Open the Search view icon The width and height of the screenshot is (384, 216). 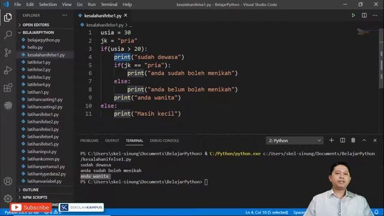[x=8, y=35]
